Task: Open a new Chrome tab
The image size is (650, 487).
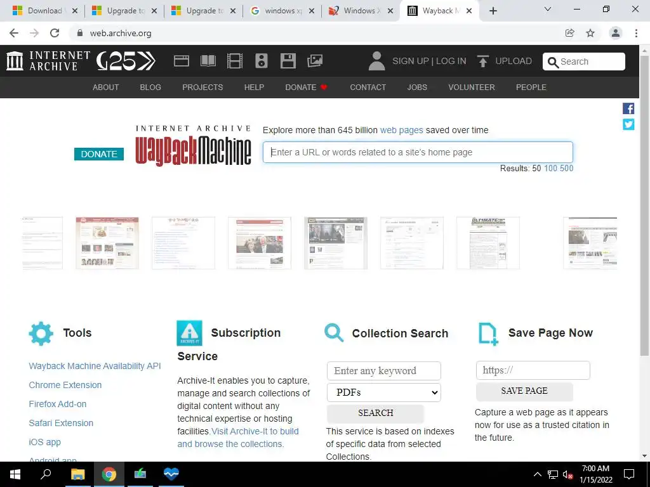Action: pos(493,11)
